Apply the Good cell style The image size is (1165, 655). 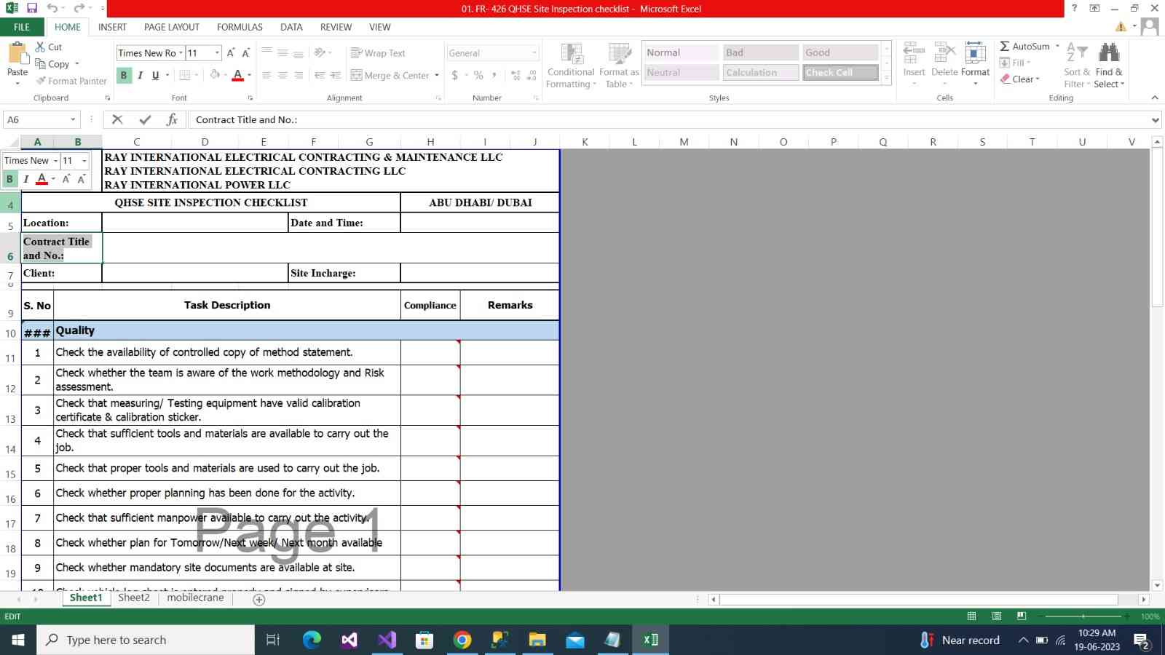840,52
